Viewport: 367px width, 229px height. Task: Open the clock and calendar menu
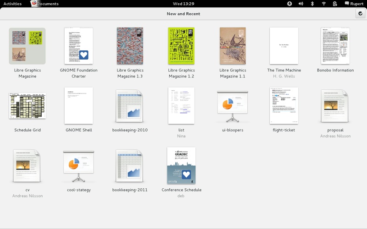tap(183, 4)
